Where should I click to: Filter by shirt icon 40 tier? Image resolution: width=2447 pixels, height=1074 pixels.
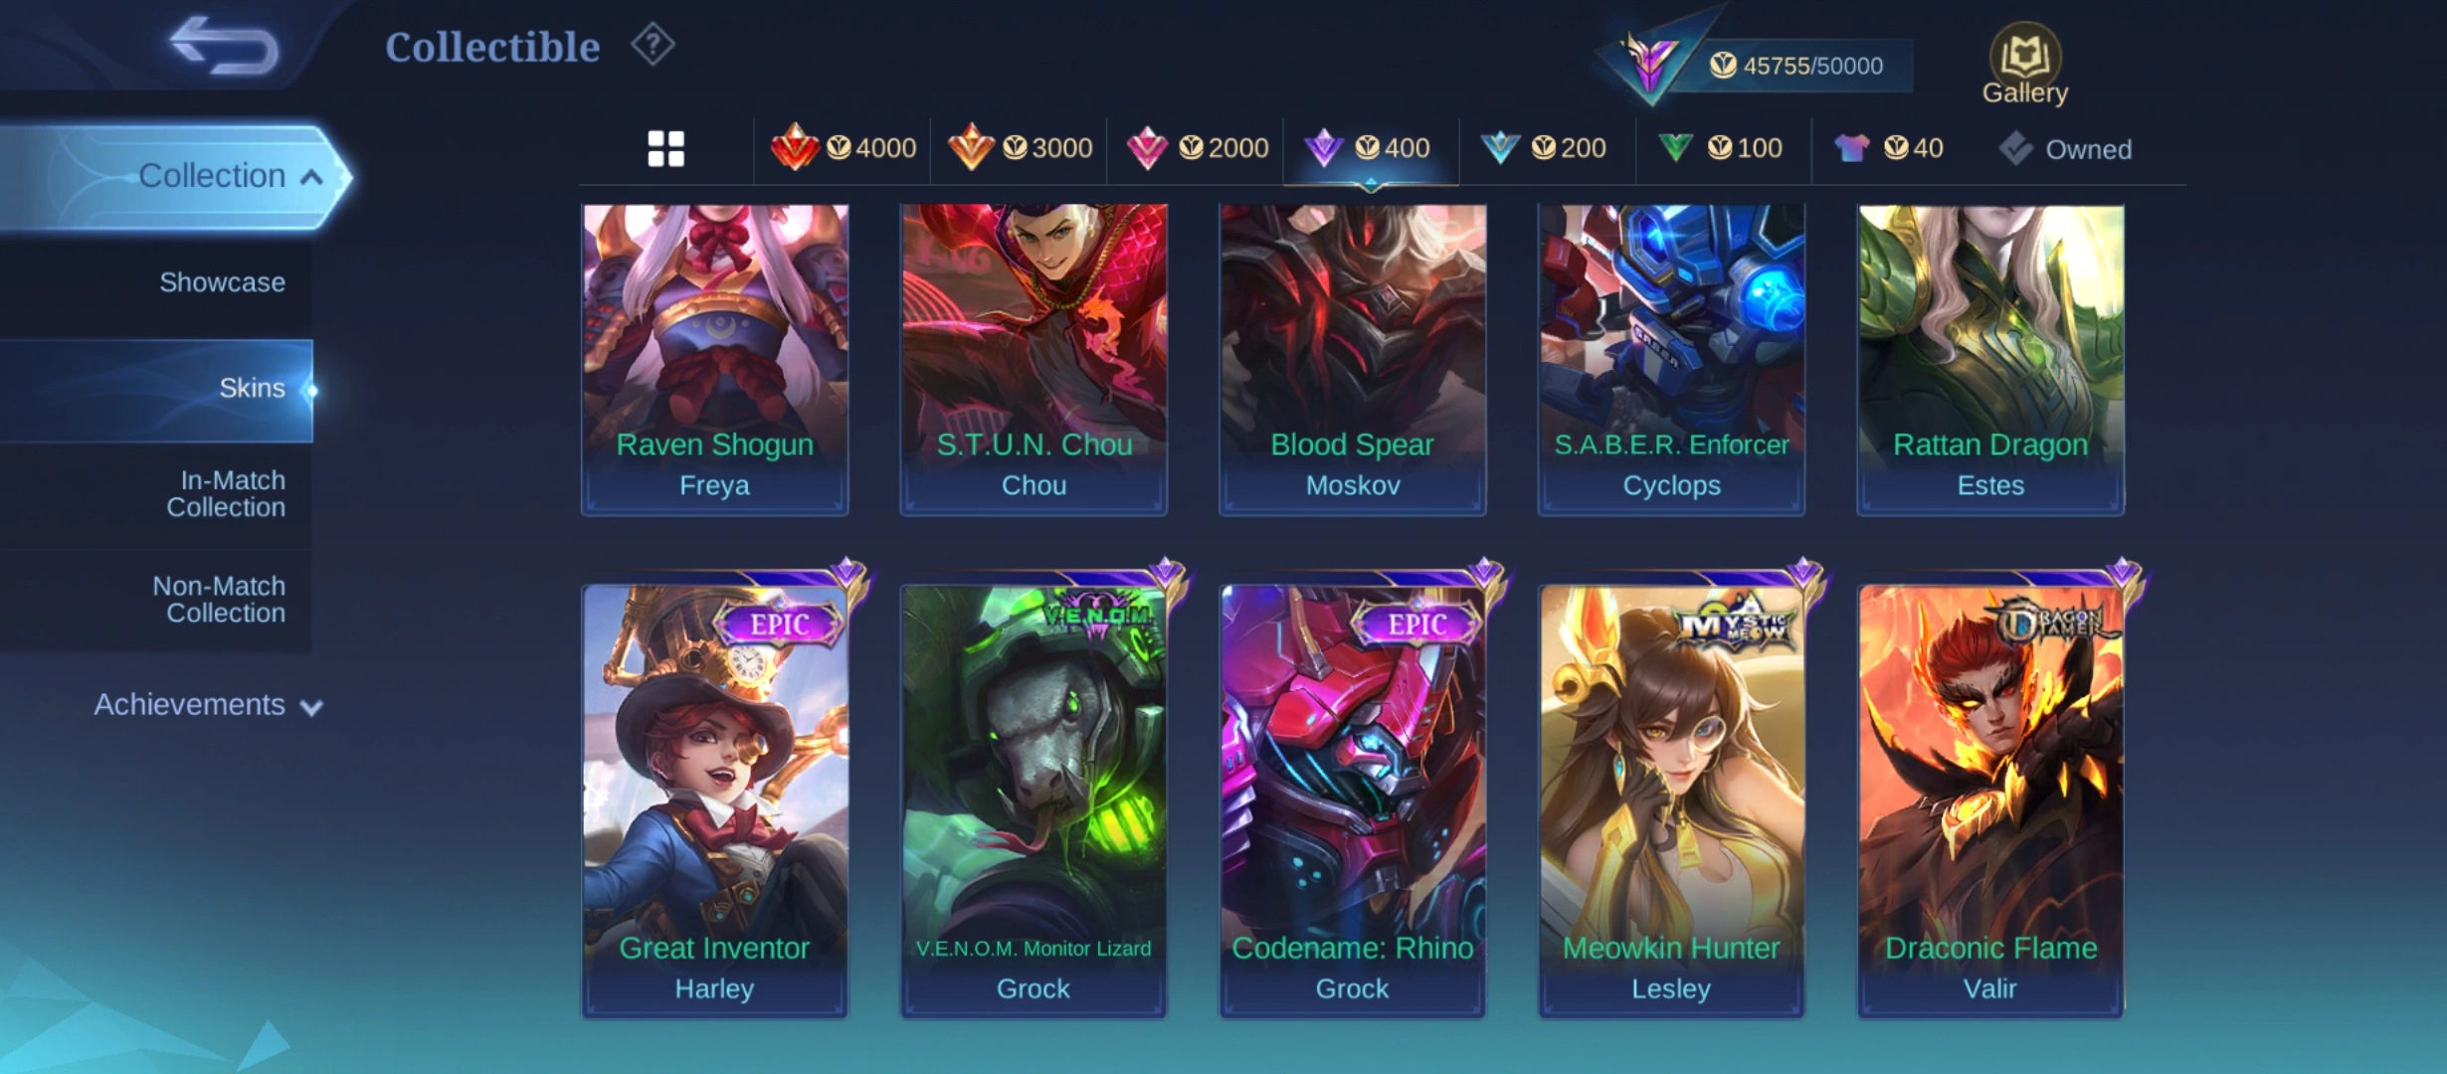pyautogui.click(x=1888, y=148)
